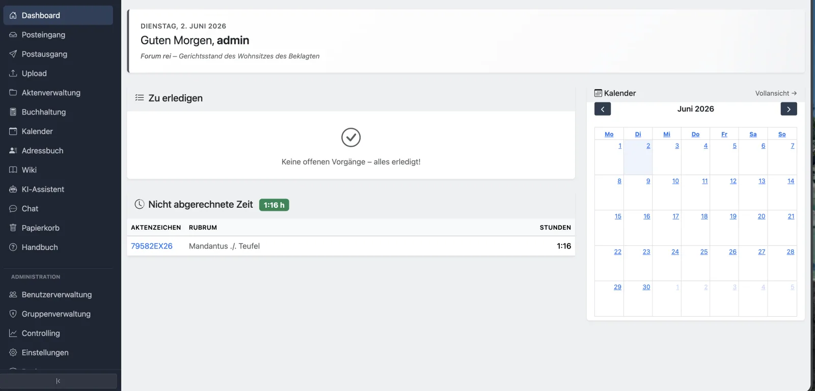Click the Rubrum cell Mandantus ./. Teufel

[224, 246]
